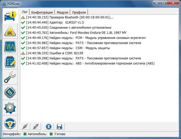The width and height of the screenshot is (181, 139).
Task: Click the Автомобиль: status bar label
Action: tap(37, 134)
